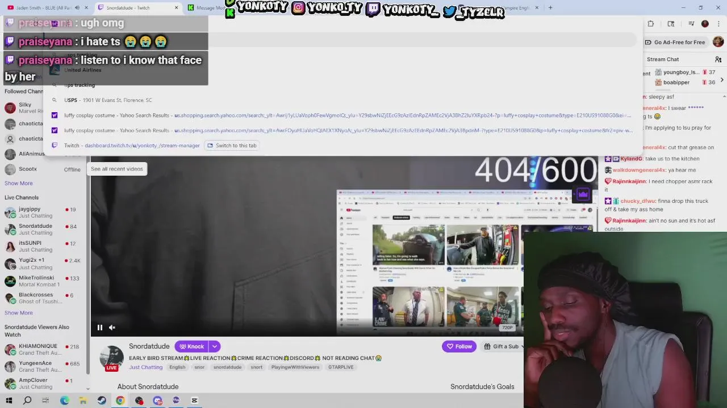This screenshot has height=408, width=727.
Task: Open Windows taskbar search
Action: (27, 401)
